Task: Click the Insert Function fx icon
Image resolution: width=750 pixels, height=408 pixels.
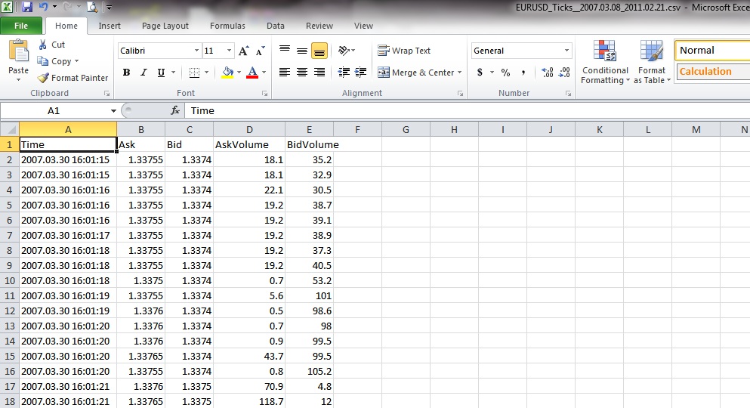Action: point(175,110)
